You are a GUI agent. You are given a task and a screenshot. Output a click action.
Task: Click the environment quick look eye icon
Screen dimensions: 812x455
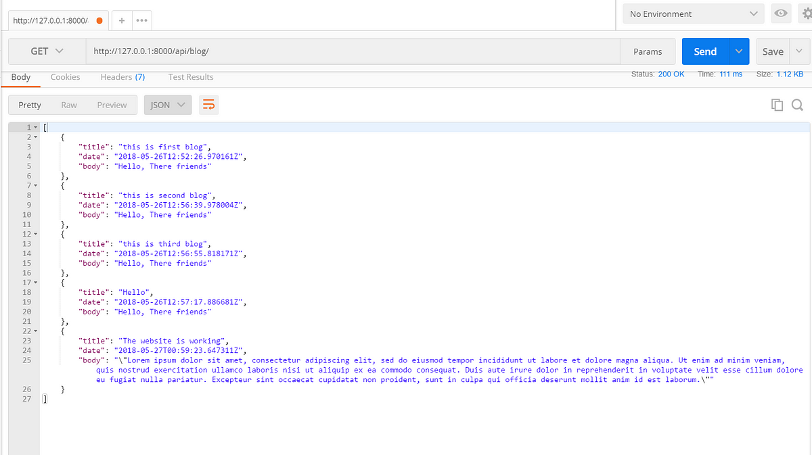click(x=782, y=14)
